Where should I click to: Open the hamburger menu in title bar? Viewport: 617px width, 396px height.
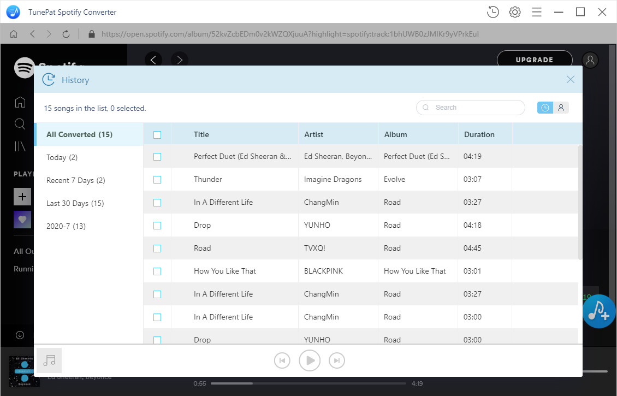[x=537, y=12]
